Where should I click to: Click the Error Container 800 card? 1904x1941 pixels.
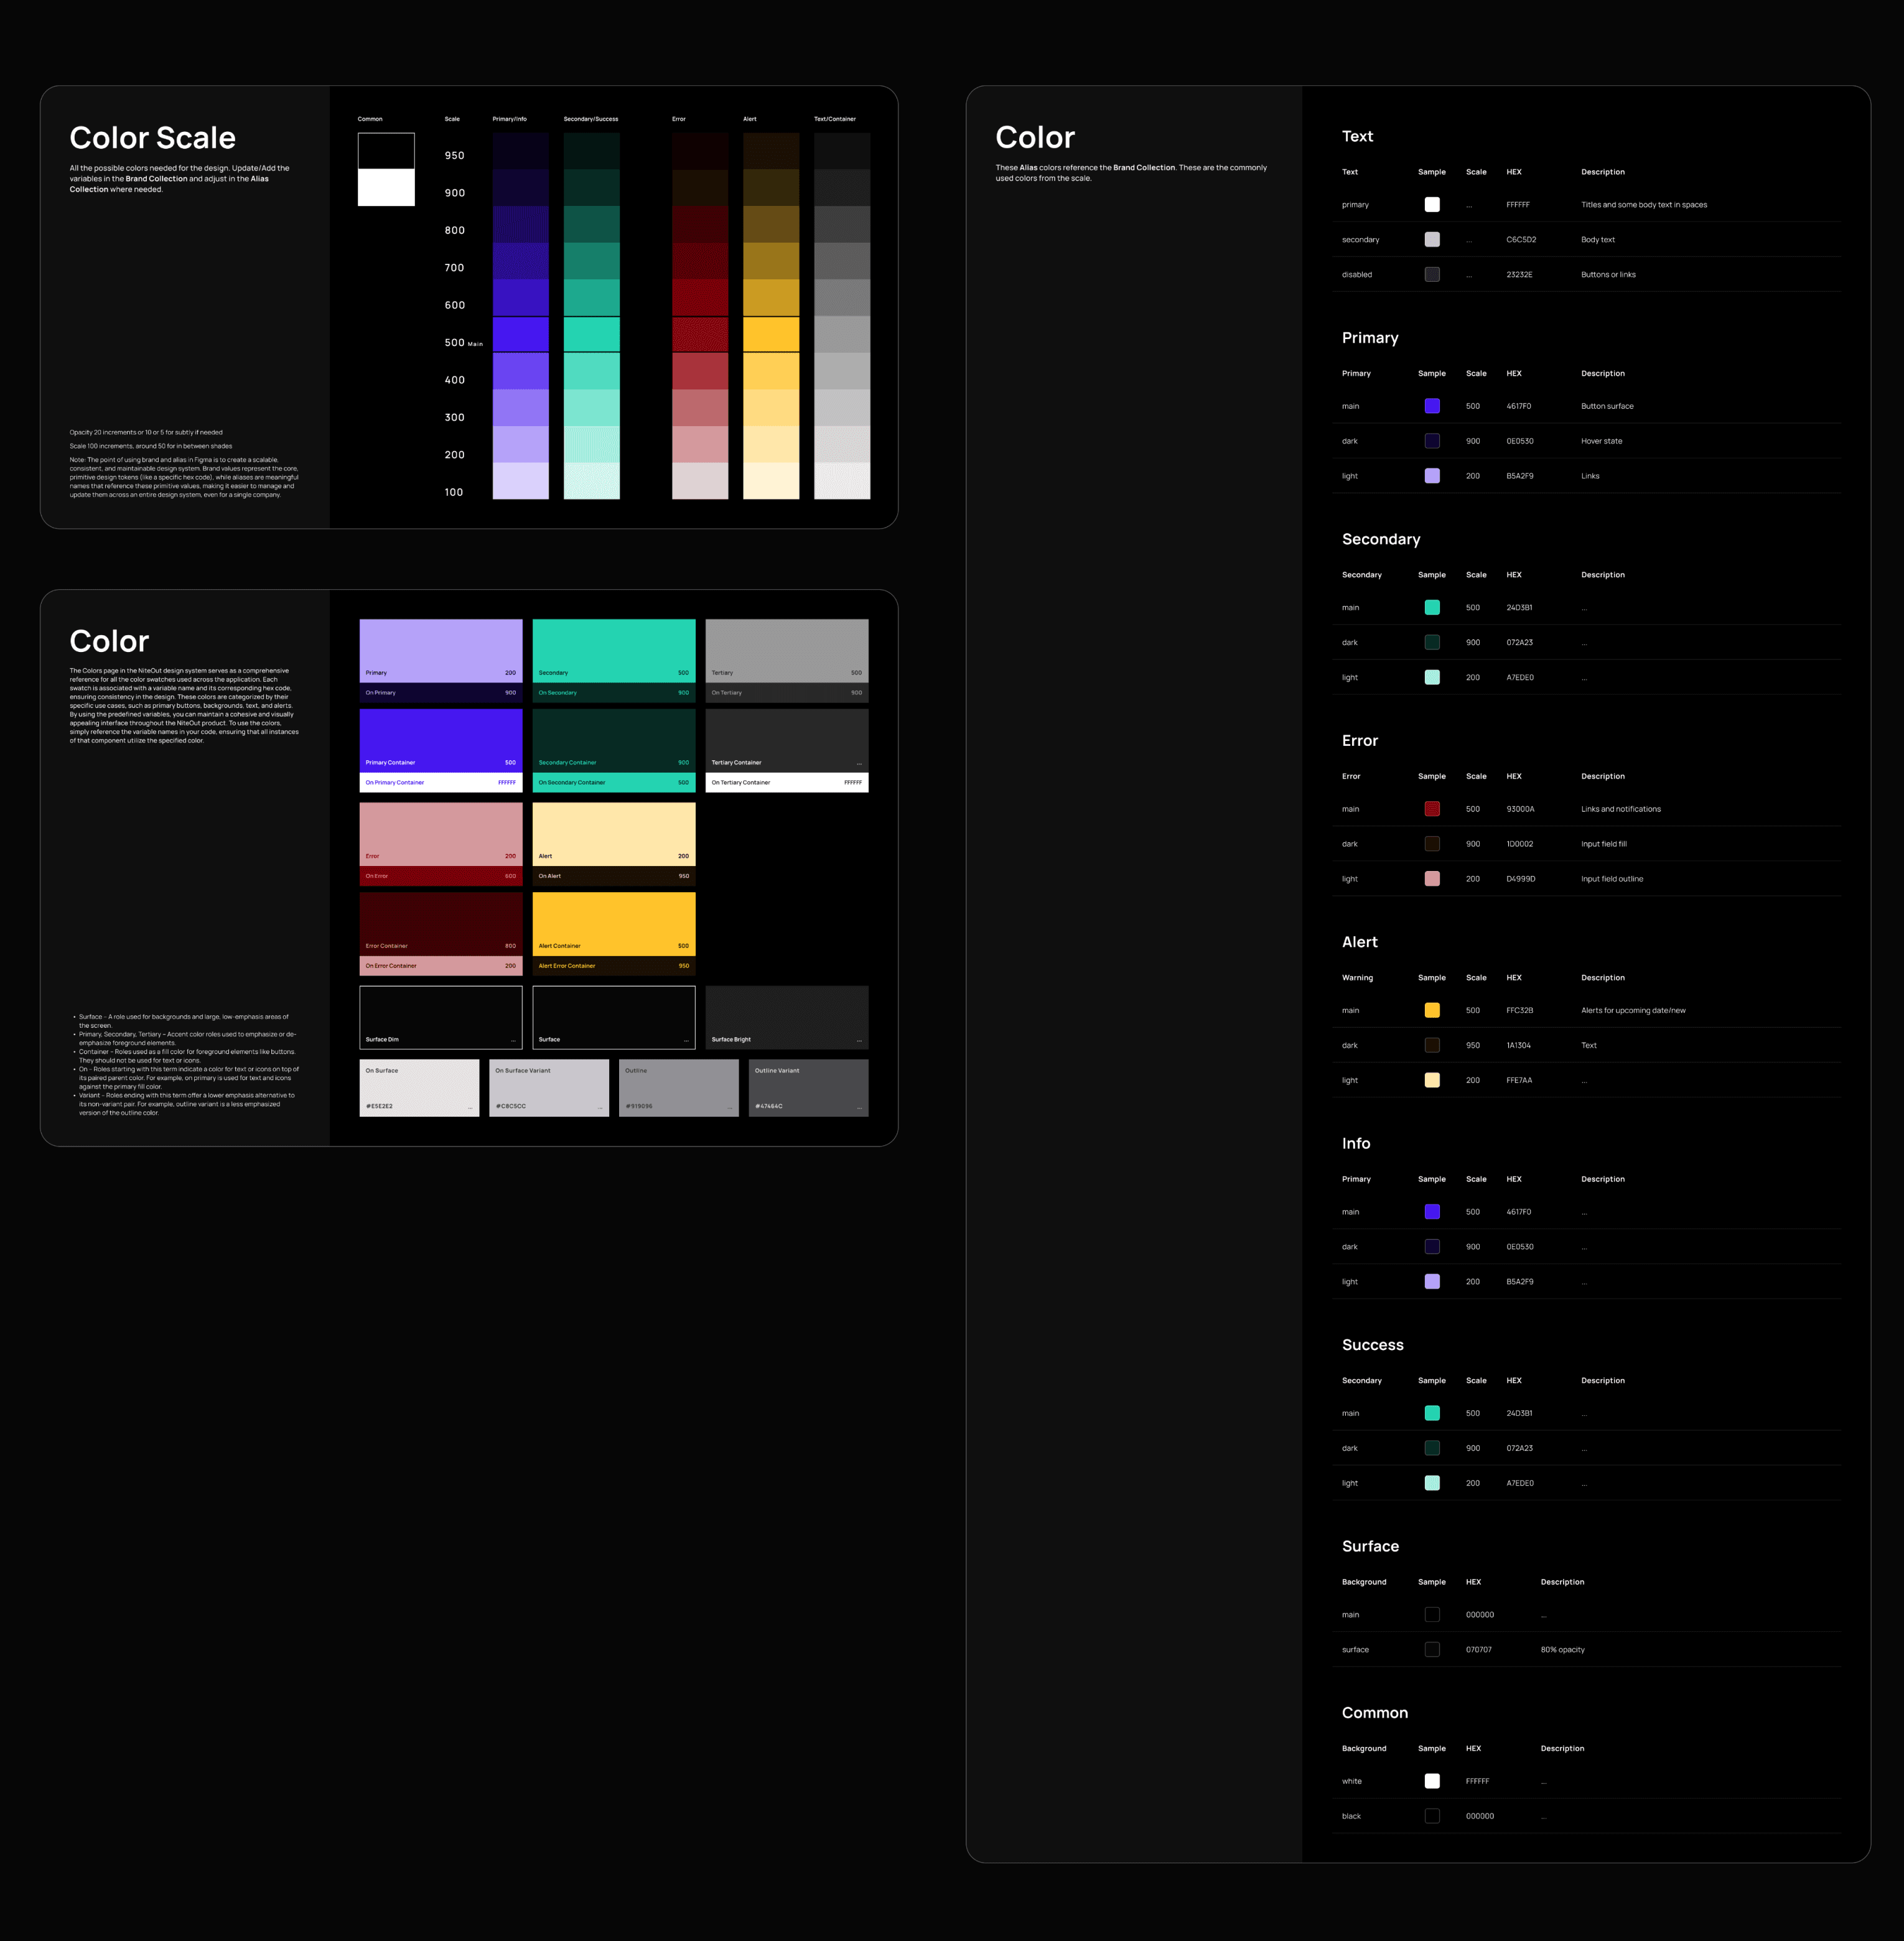tap(440, 923)
